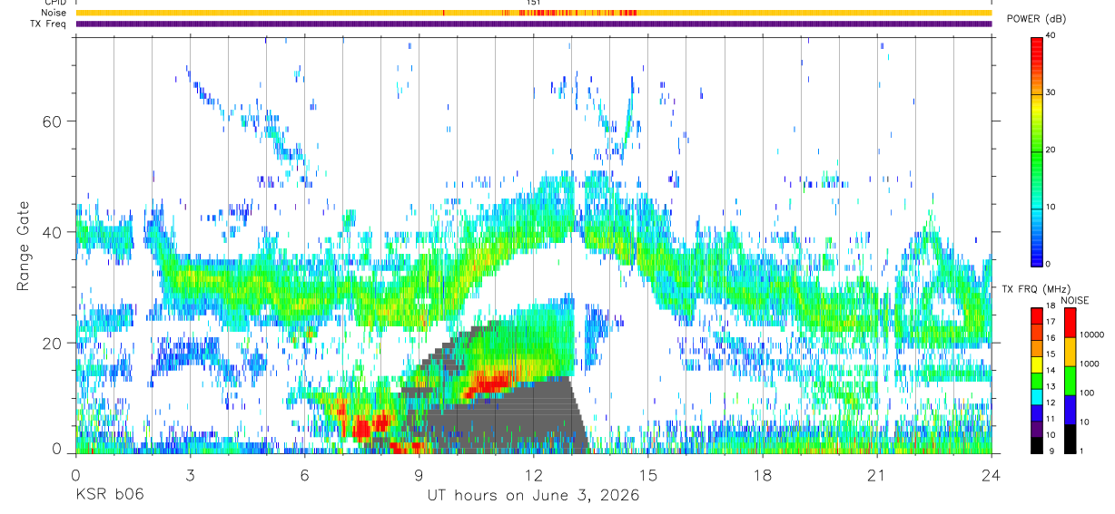Click the x-axis hour label 6

[x=304, y=475]
